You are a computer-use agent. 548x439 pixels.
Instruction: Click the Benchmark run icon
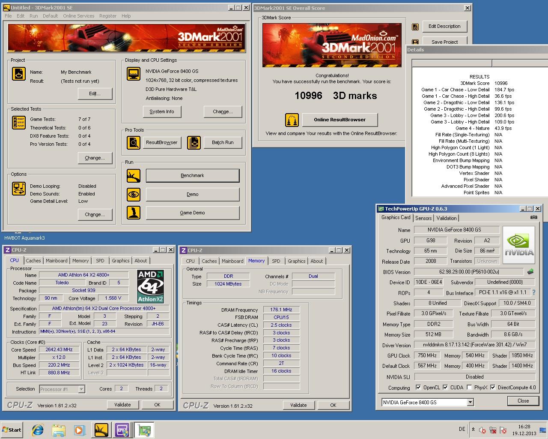point(134,176)
